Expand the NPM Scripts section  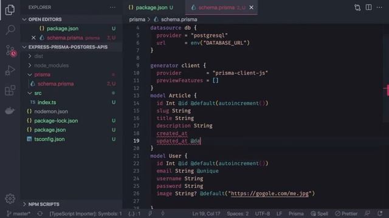[x=44, y=205]
